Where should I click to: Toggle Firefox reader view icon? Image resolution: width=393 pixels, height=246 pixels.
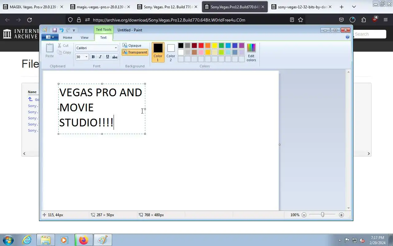click(x=292, y=20)
